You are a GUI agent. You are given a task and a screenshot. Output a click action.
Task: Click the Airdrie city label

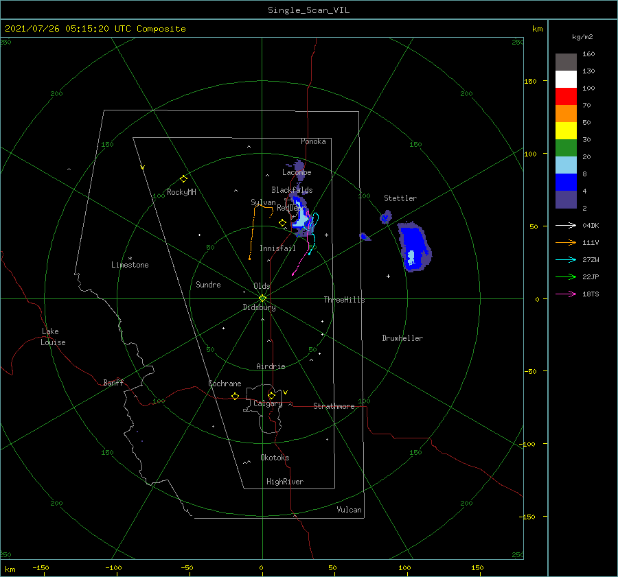[271, 366]
